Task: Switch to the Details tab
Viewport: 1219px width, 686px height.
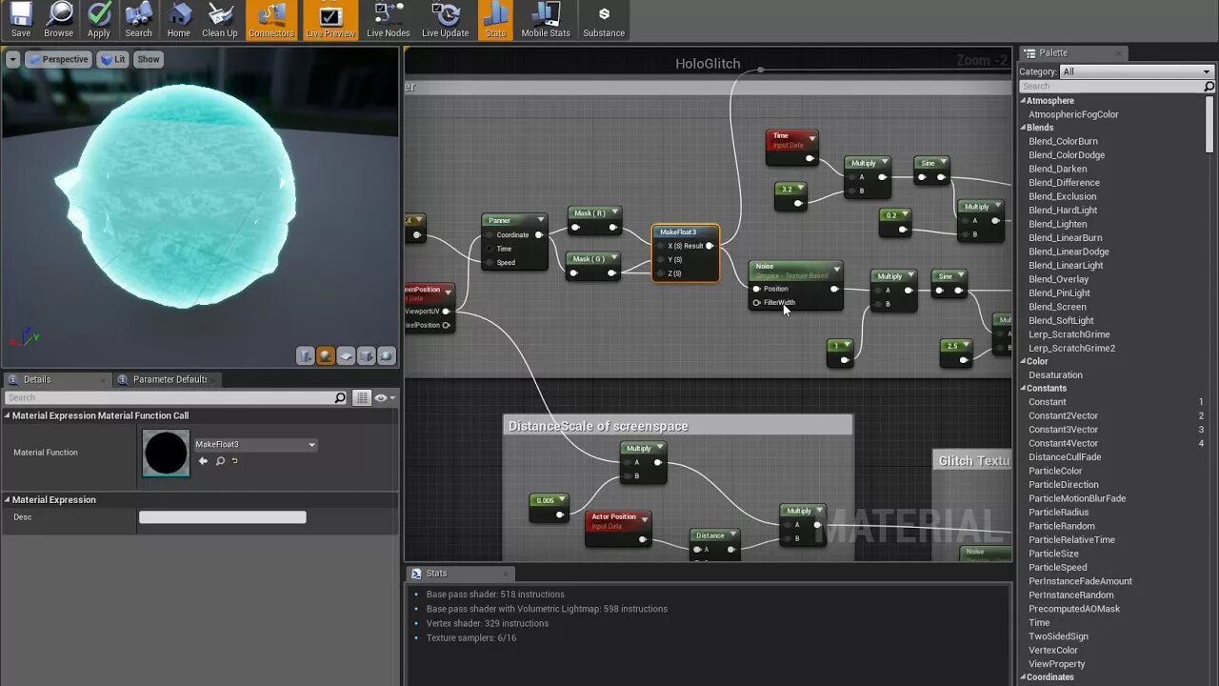Action: [x=37, y=379]
